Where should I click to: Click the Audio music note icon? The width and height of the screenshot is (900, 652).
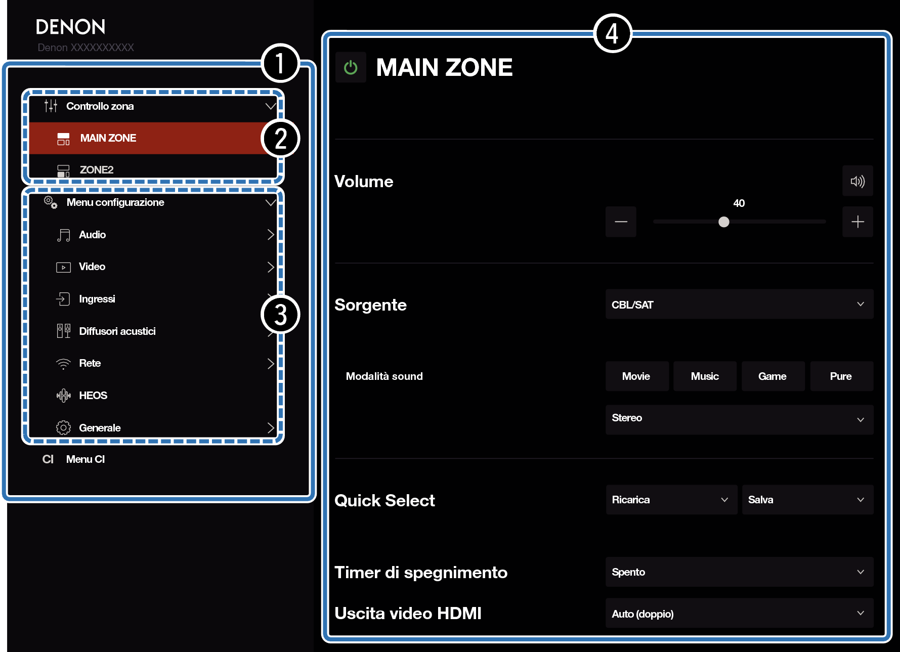[63, 235]
